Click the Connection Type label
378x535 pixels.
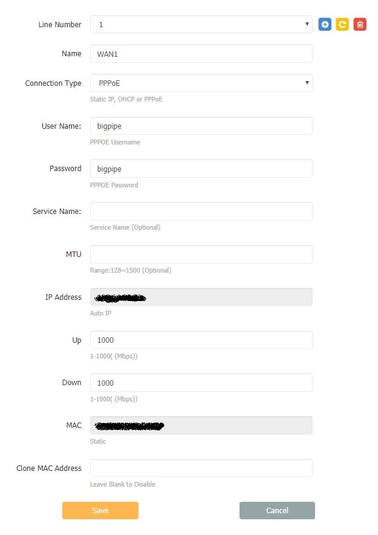[53, 83]
